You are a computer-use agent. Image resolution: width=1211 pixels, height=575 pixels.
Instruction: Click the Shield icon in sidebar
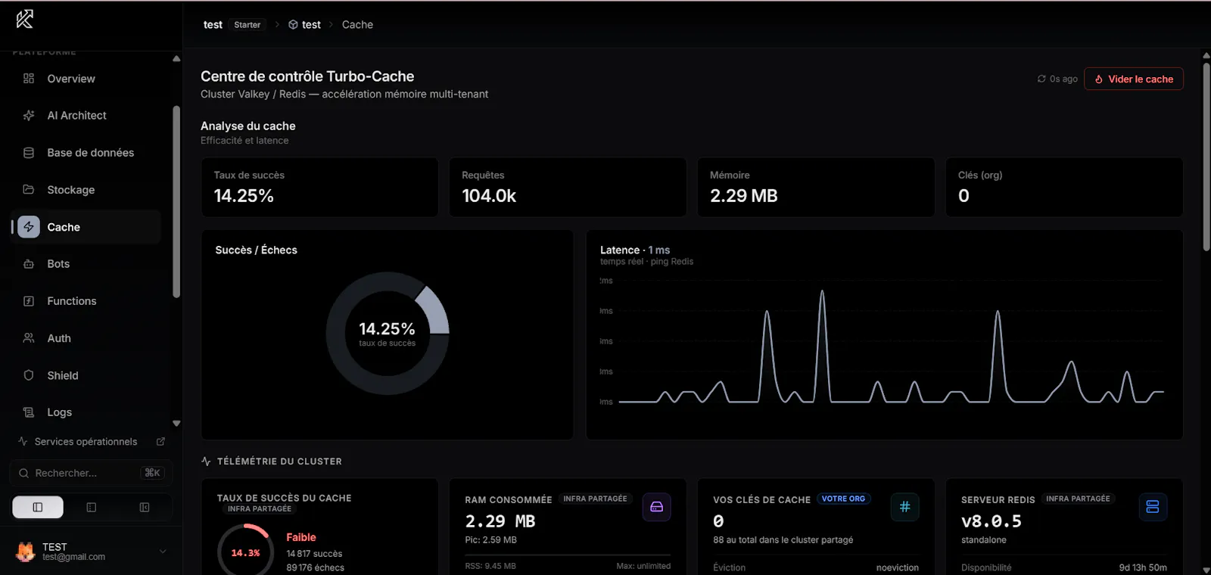click(29, 375)
